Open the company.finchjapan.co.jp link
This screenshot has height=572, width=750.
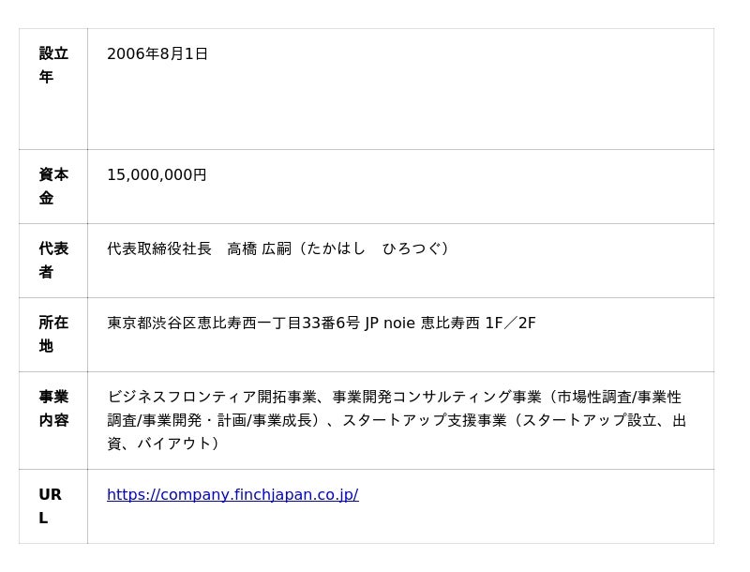[232, 495]
